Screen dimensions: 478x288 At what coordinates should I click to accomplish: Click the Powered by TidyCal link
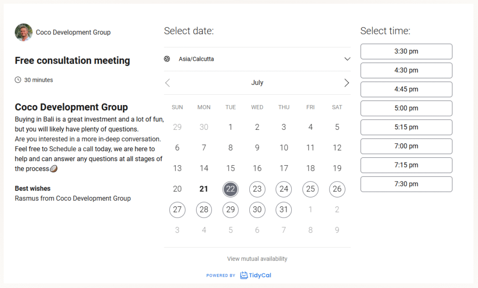(239, 275)
